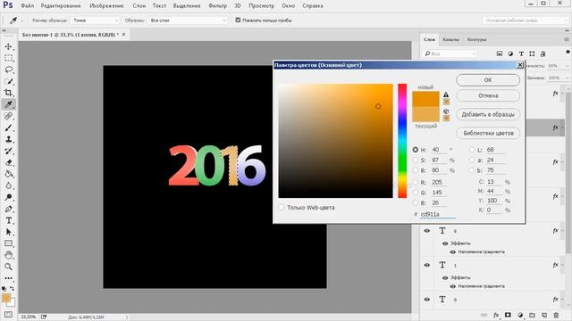Image resolution: width=572 pixels, height=321 pixels.
Task: Open the Фильтр menu
Action: [218, 6]
